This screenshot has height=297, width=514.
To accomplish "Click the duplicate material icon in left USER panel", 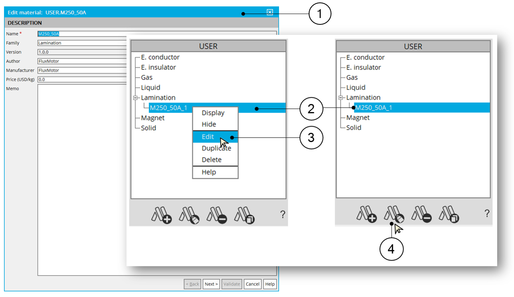I will pos(245,215).
